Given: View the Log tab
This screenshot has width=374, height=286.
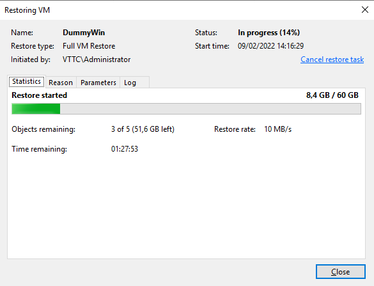Looking at the screenshot, I should [x=134, y=83].
